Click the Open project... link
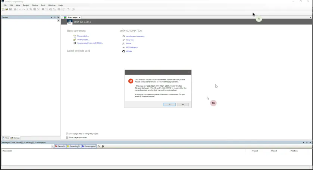 tap(83, 39)
